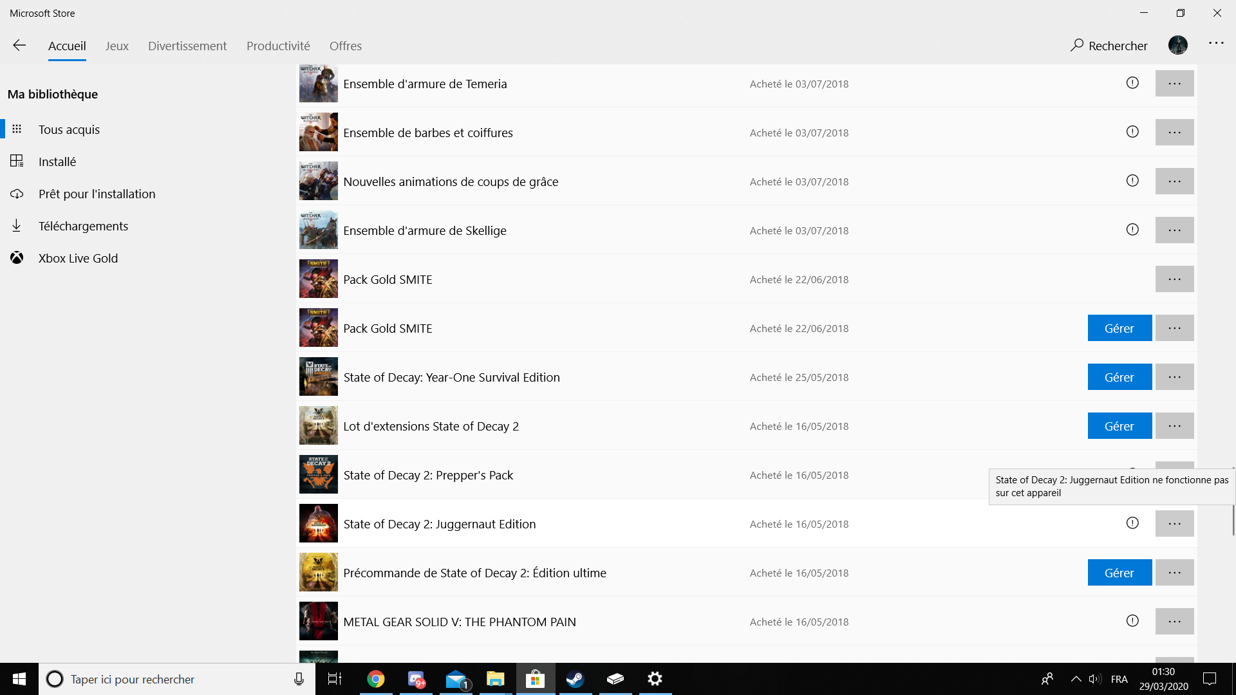This screenshot has width=1236, height=695.
Task: Click the back arrow icon
Action: (x=19, y=45)
